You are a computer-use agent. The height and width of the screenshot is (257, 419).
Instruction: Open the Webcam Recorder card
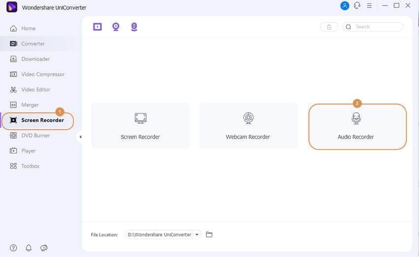[x=248, y=125]
